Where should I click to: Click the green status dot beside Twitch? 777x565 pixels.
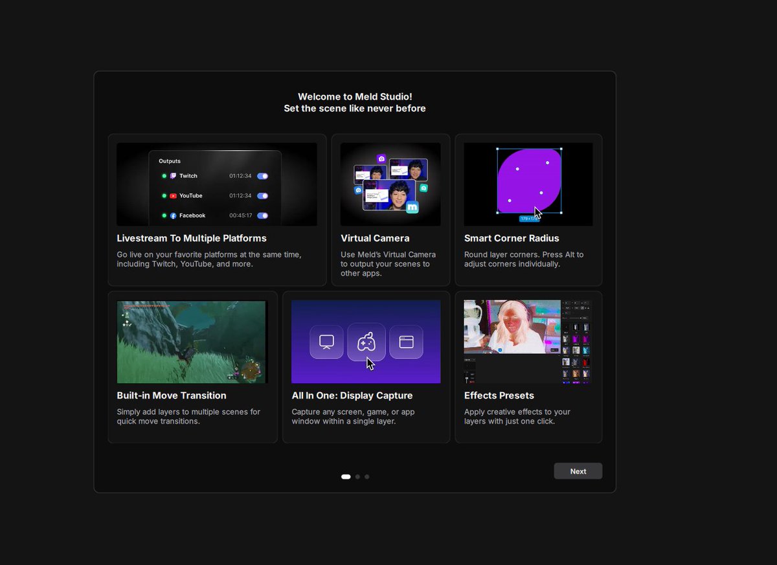tap(164, 176)
